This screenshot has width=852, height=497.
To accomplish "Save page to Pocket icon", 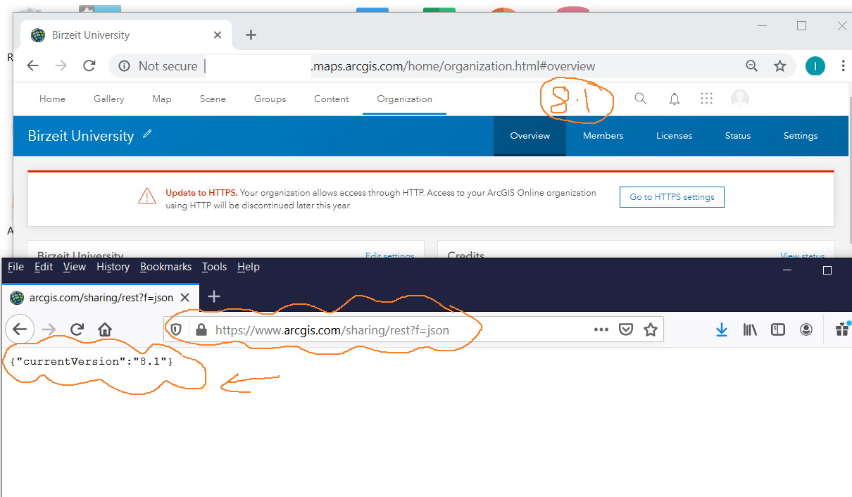I will click(x=625, y=329).
